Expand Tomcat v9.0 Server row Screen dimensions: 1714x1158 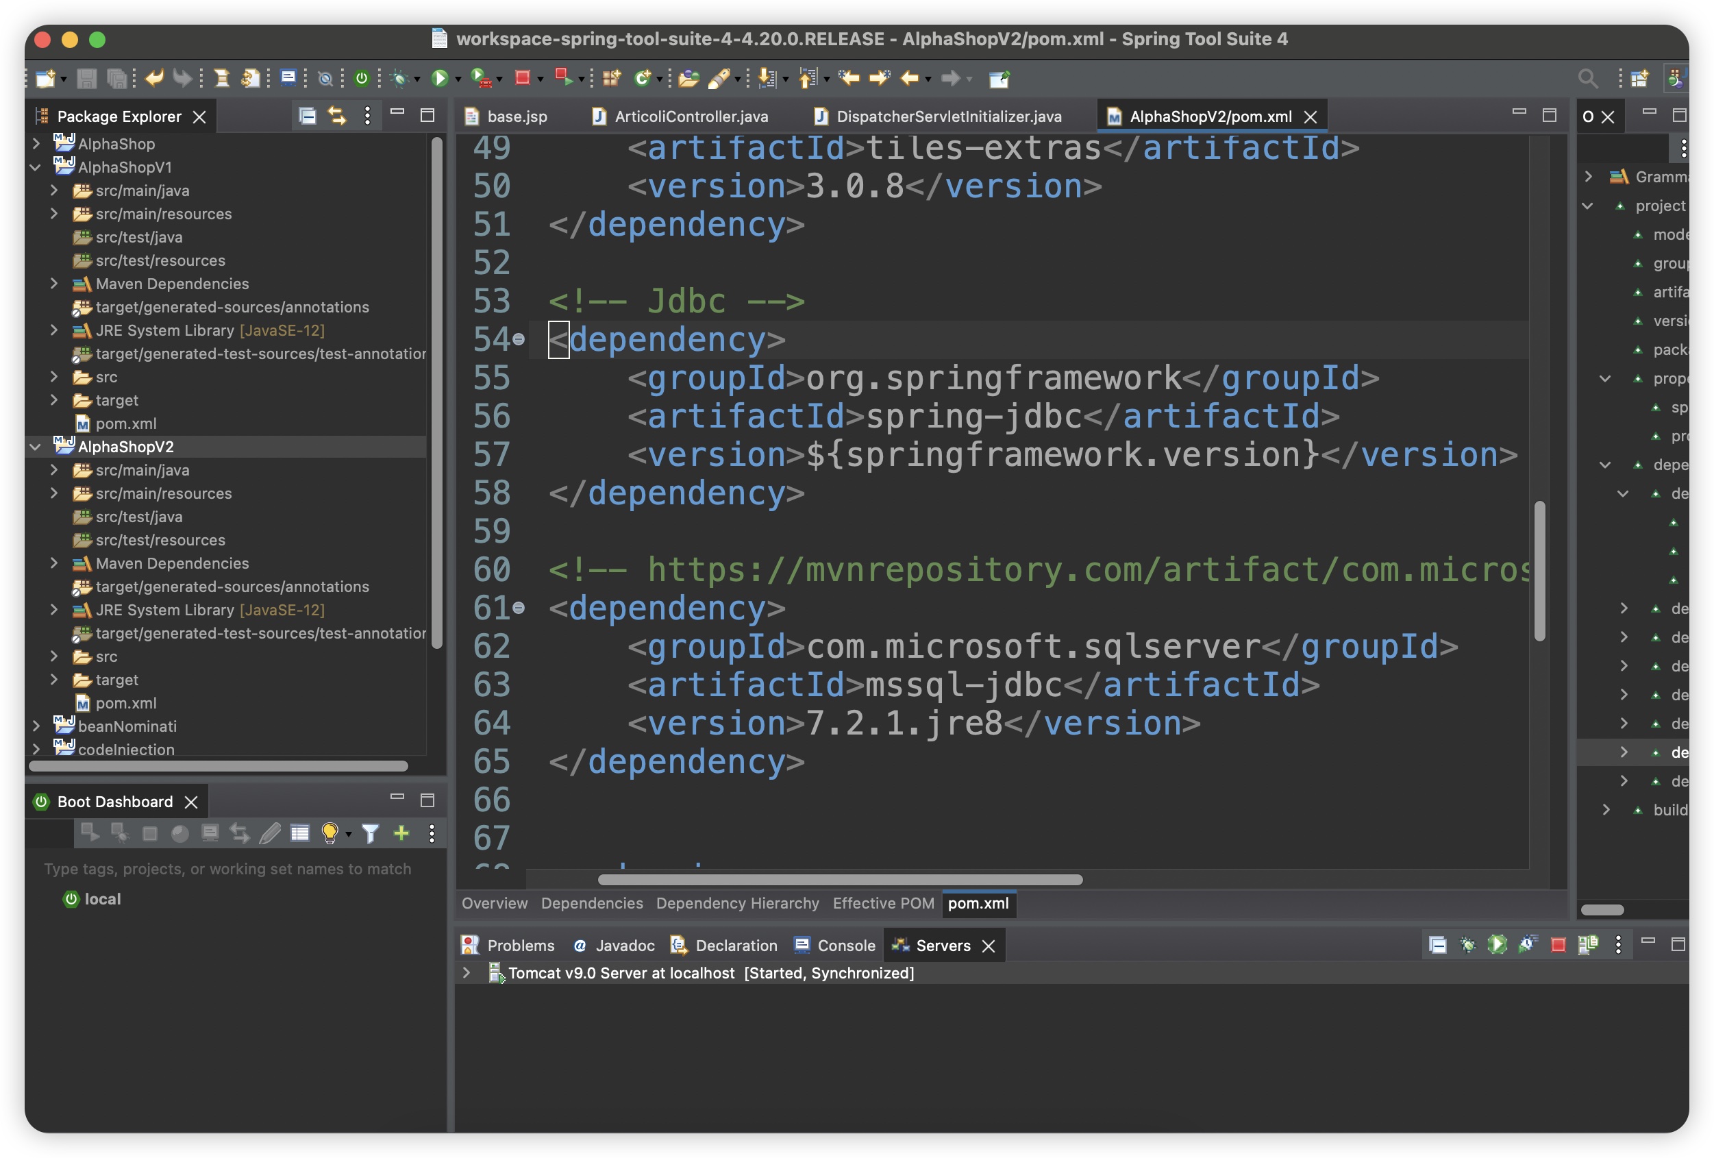466,973
